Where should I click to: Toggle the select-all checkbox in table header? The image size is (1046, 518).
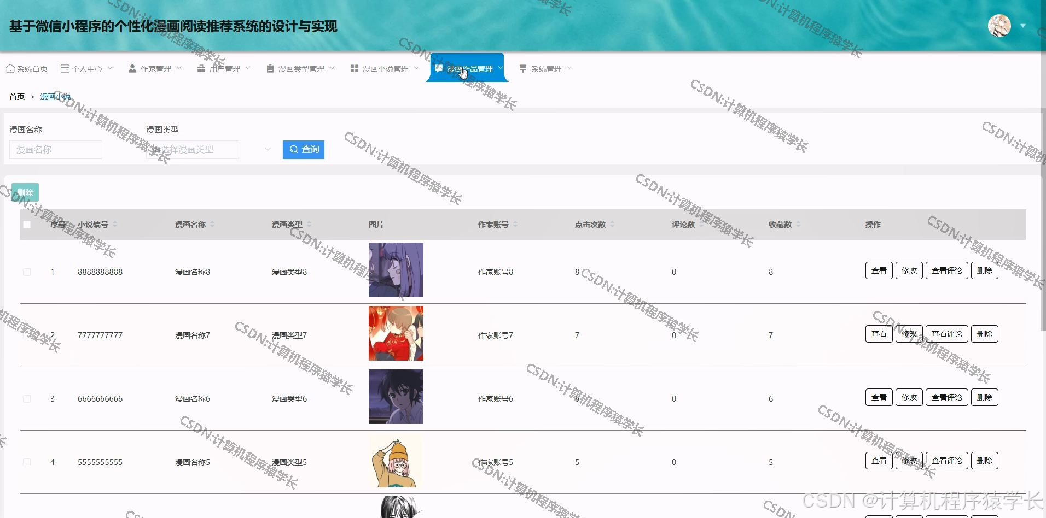tap(27, 225)
